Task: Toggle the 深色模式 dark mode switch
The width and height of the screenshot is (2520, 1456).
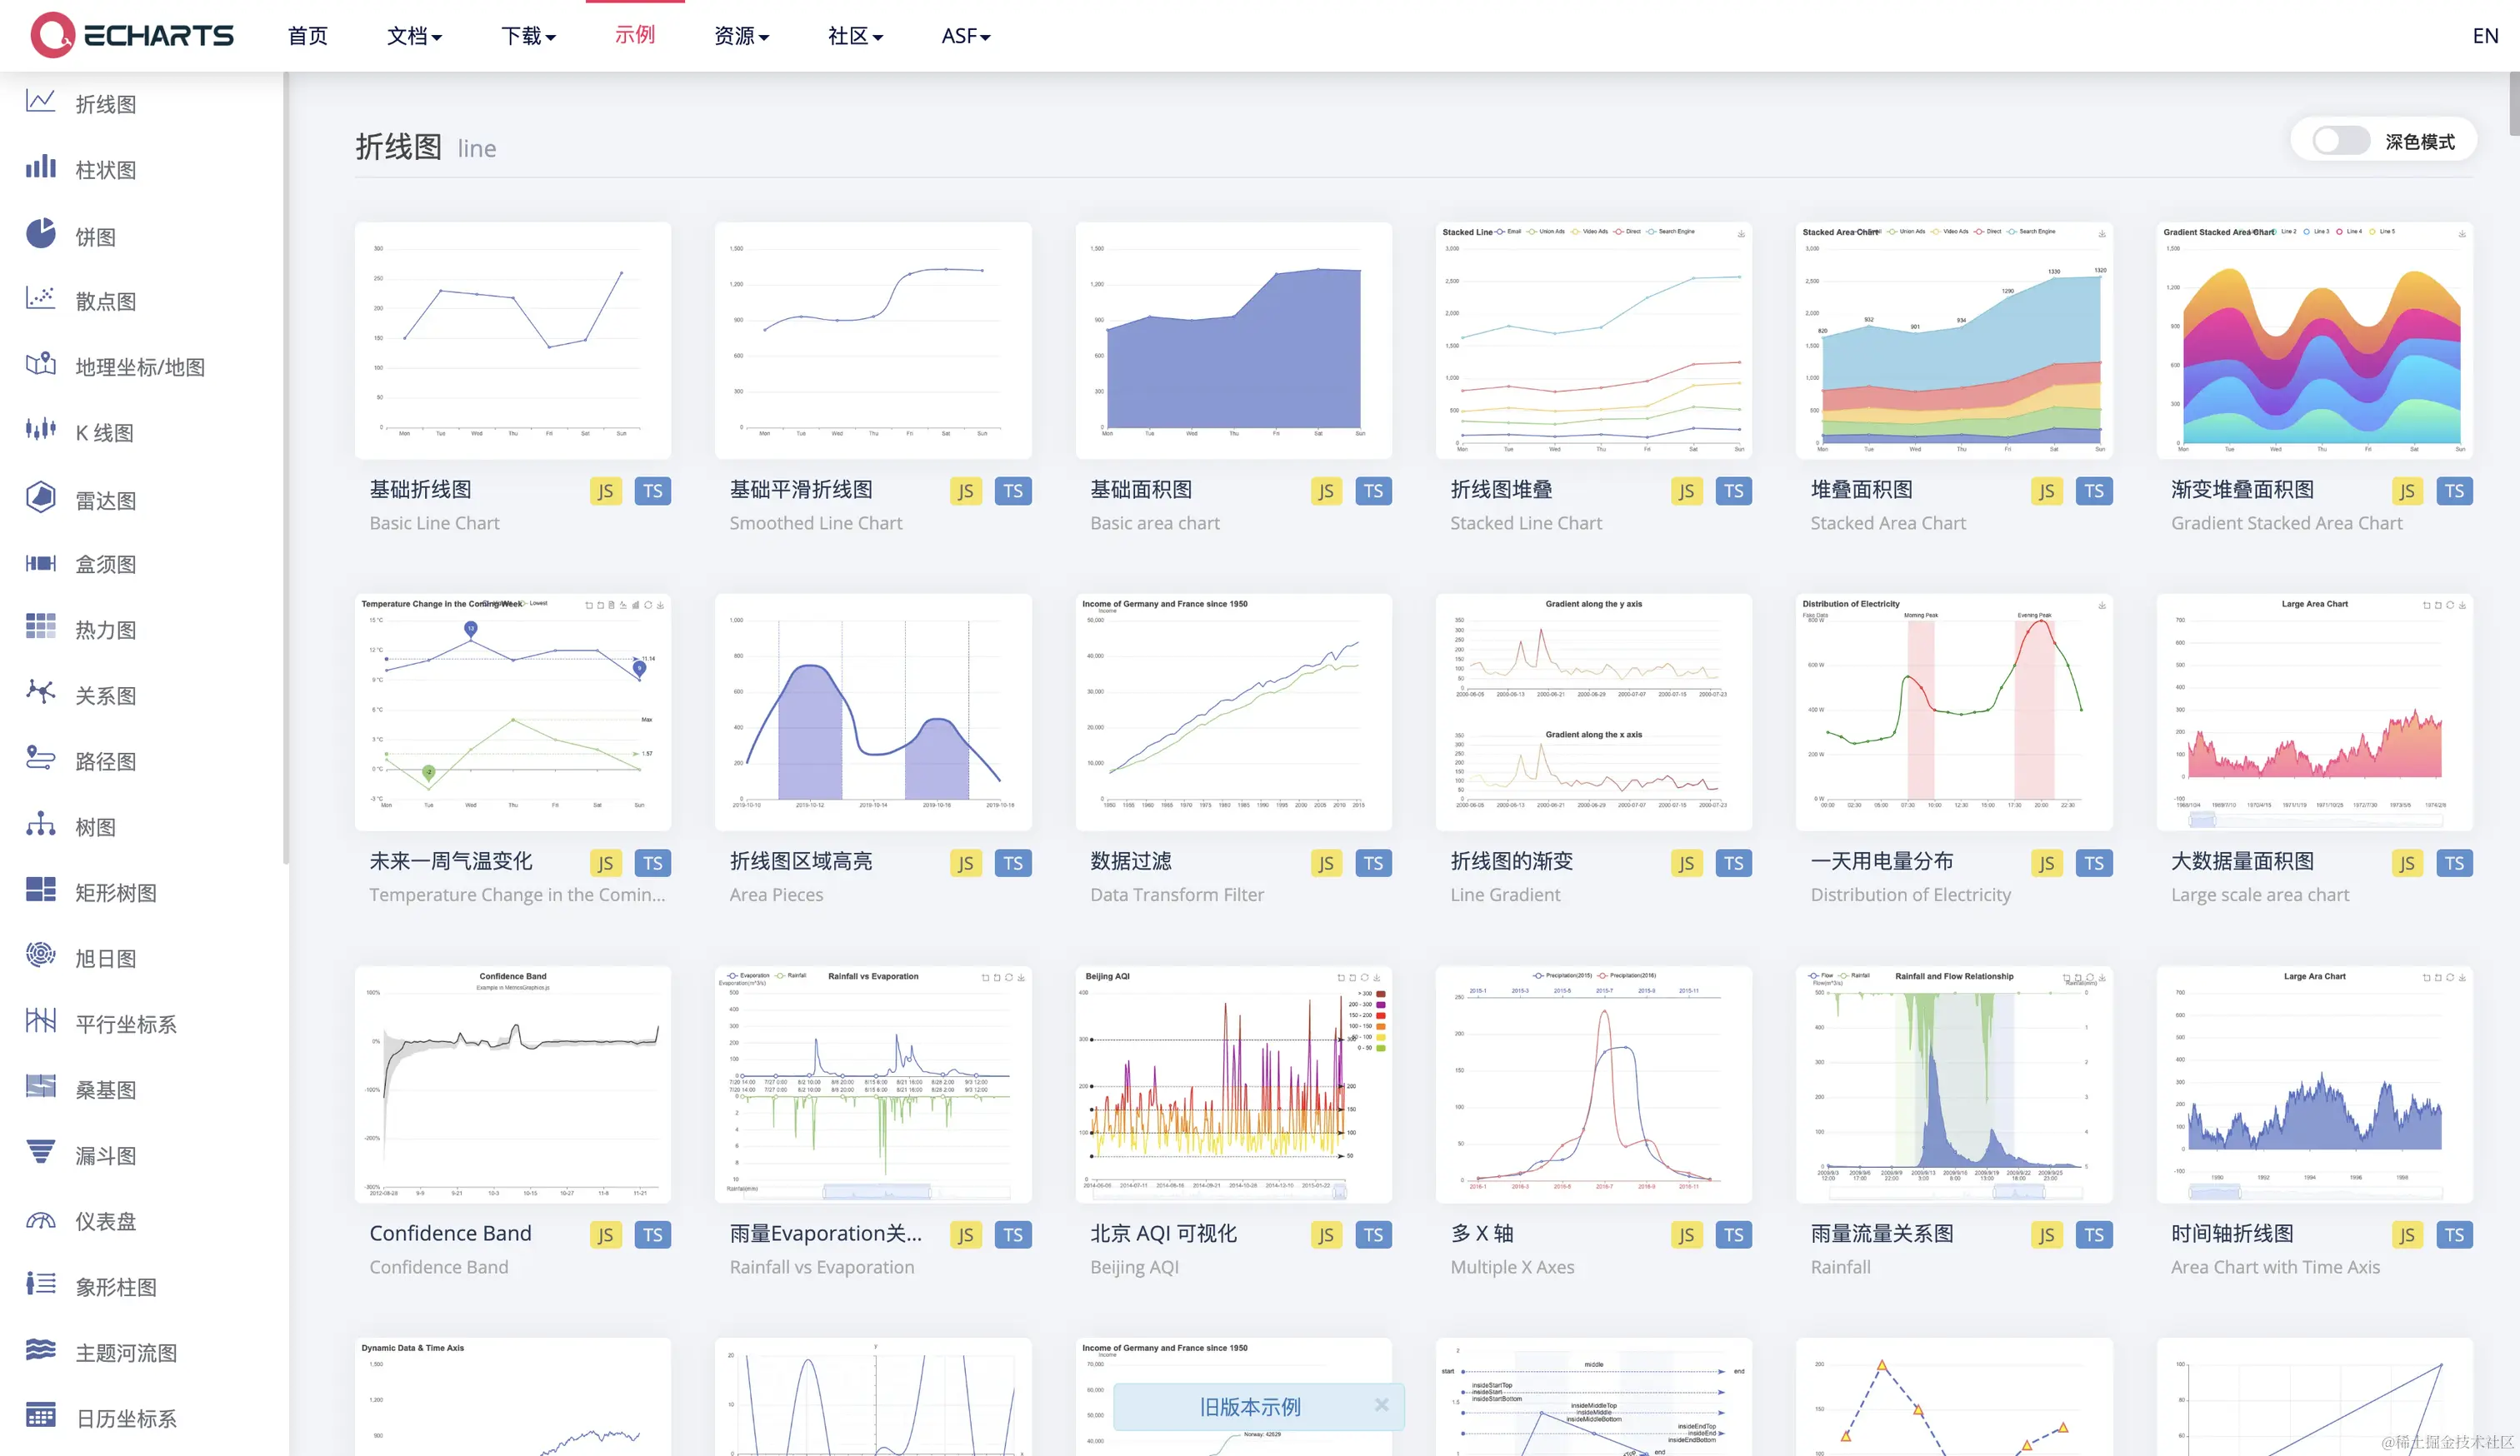Action: 2340,141
